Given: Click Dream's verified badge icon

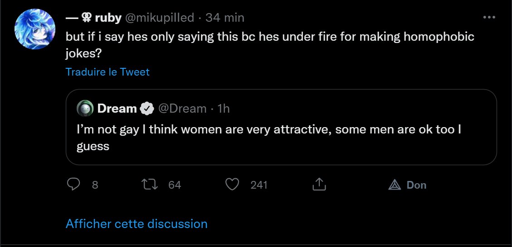Looking at the screenshot, I should coord(146,109).
